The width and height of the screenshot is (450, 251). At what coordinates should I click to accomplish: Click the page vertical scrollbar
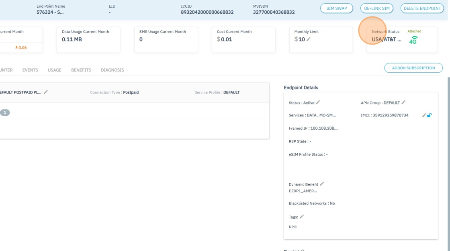(x=448, y=163)
